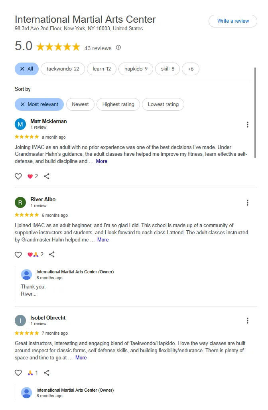
Task: Like Matt Mckiernan's review with heart icon
Action: tap(18, 176)
